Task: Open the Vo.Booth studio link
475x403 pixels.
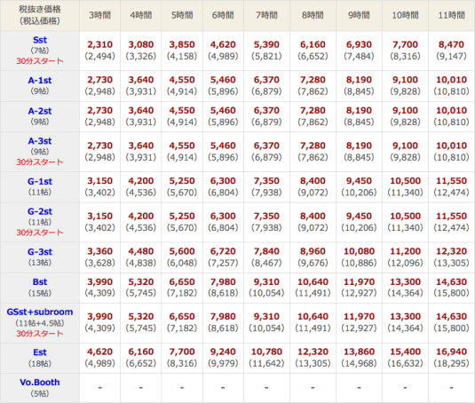Action: [40, 383]
